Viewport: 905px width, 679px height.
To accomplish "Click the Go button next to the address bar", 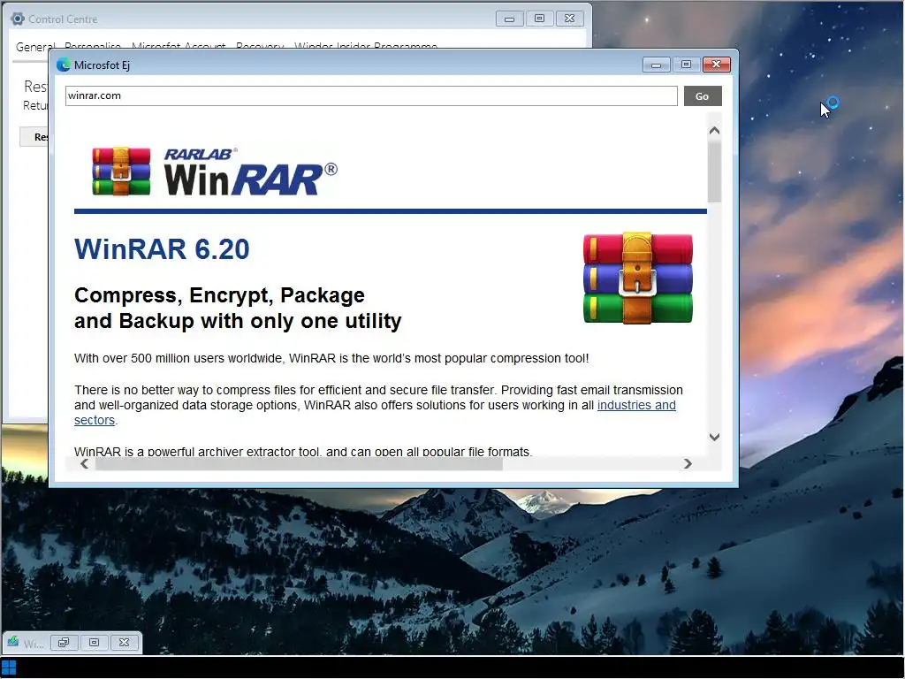I will point(703,96).
